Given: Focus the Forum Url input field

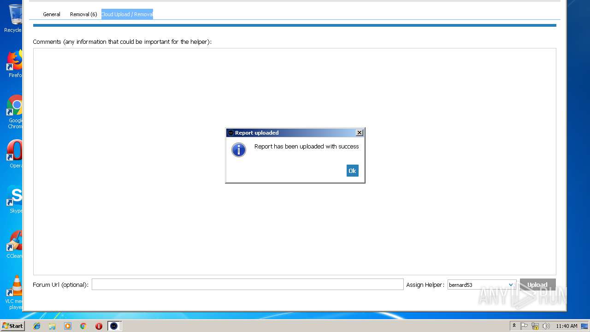Looking at the screenshot, I should click(x=248, y=285).
